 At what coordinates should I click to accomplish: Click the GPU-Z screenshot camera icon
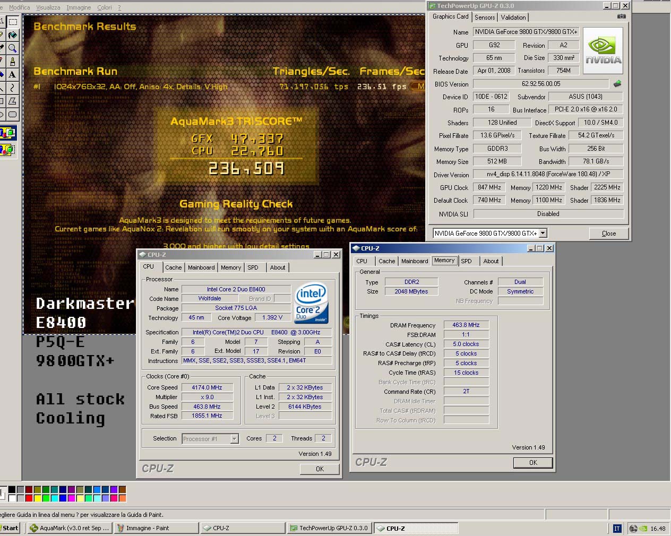tap(622, 16)
